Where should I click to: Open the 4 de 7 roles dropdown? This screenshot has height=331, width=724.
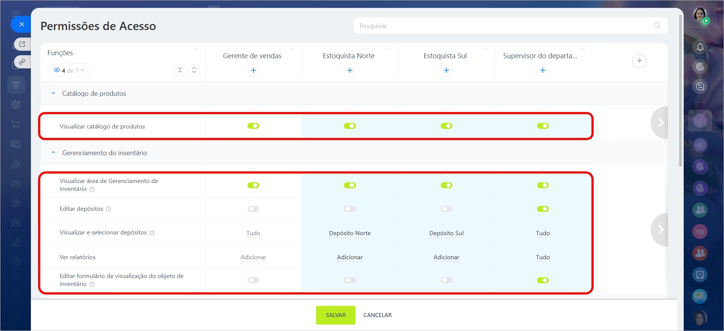70,70
